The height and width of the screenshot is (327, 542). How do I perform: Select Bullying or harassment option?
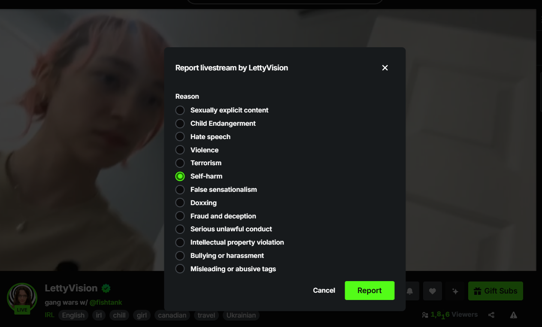click(x=180, y=256)
